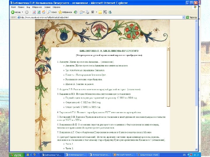Open sub-link Щапов А. Земство и раскол
The height and width of the screenshot is (157, 210).
(x=80, y=84)
